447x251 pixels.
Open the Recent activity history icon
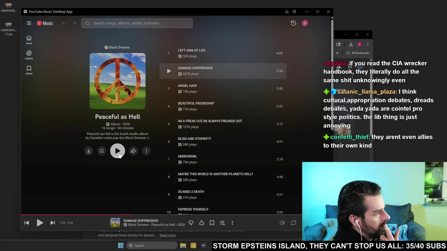pyautogui.click(x=293, y=23)
